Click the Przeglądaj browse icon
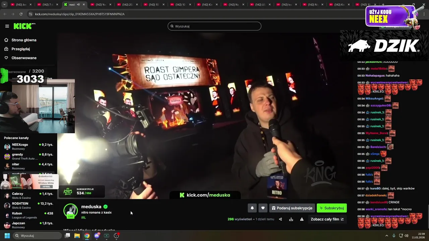 click(x=6, y=49)
